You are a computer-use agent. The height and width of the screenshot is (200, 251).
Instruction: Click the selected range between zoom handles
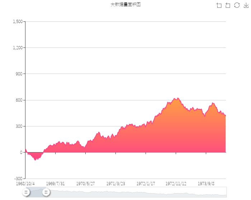36,192
